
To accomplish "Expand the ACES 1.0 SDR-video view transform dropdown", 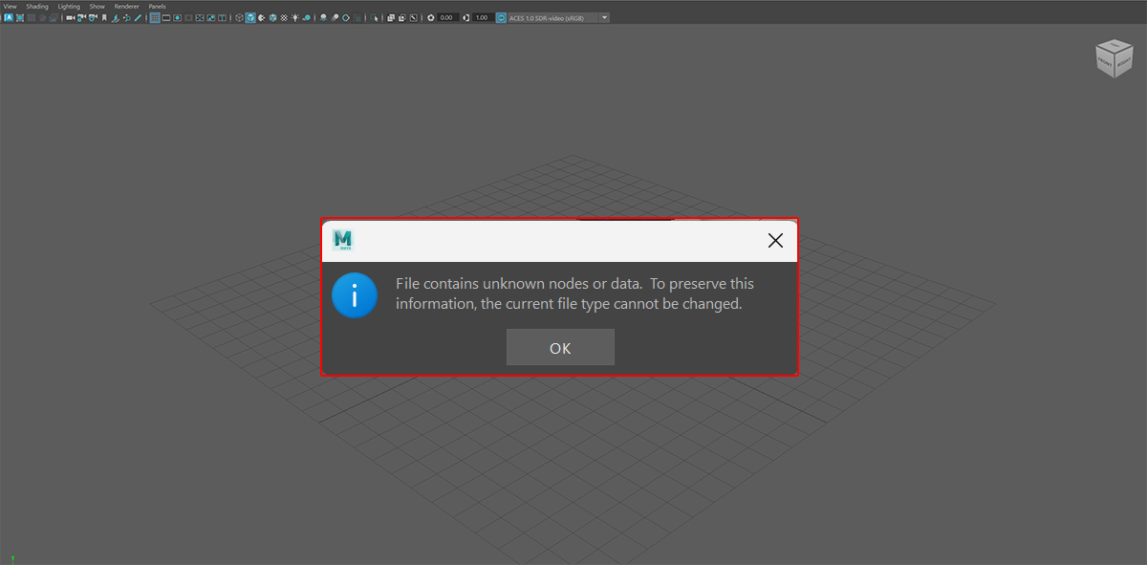I will [x=604, y=18].
